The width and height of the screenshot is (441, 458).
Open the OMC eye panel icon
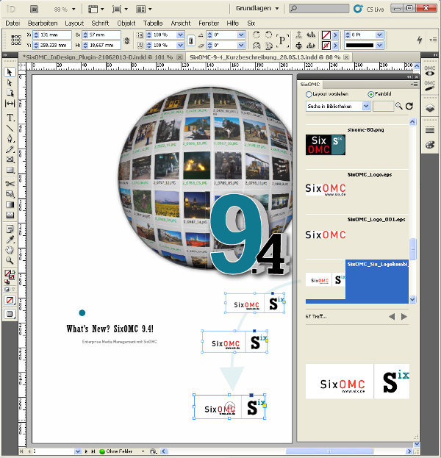point(430,71)
